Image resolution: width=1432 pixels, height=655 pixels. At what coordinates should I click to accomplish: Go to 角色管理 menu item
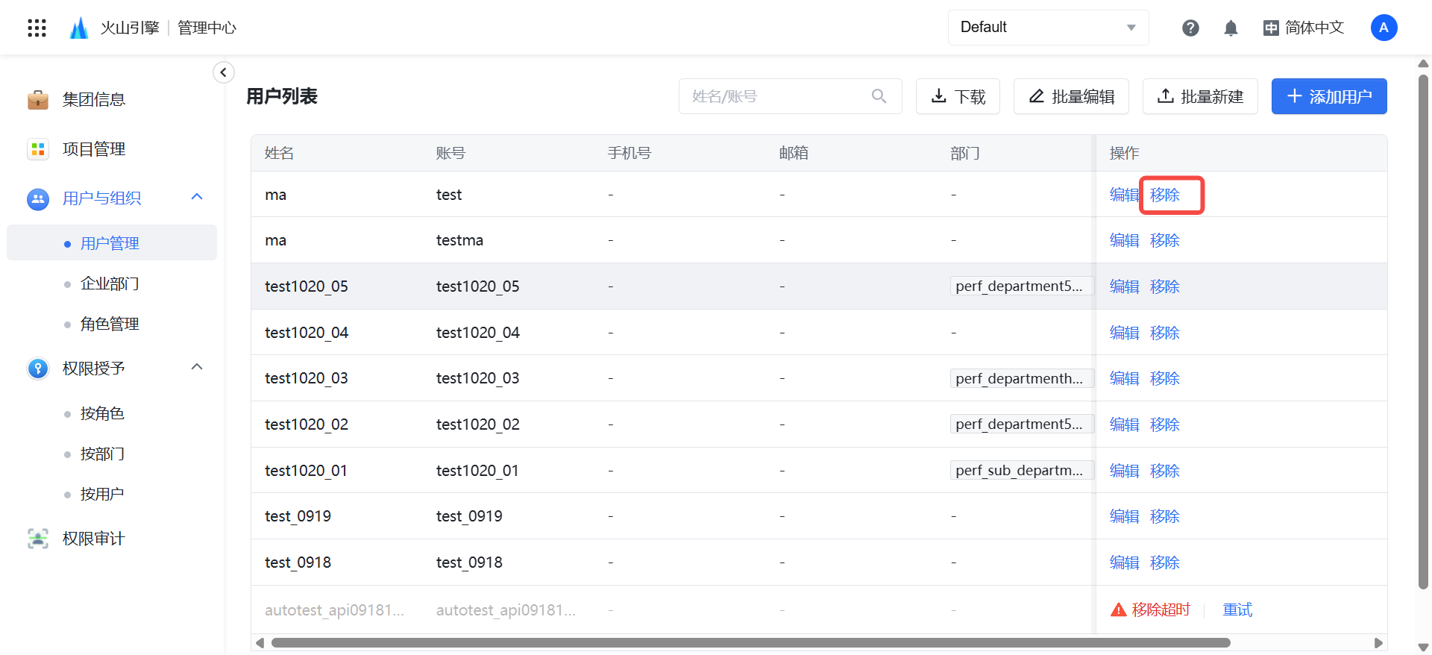click(x=110, y=324)
